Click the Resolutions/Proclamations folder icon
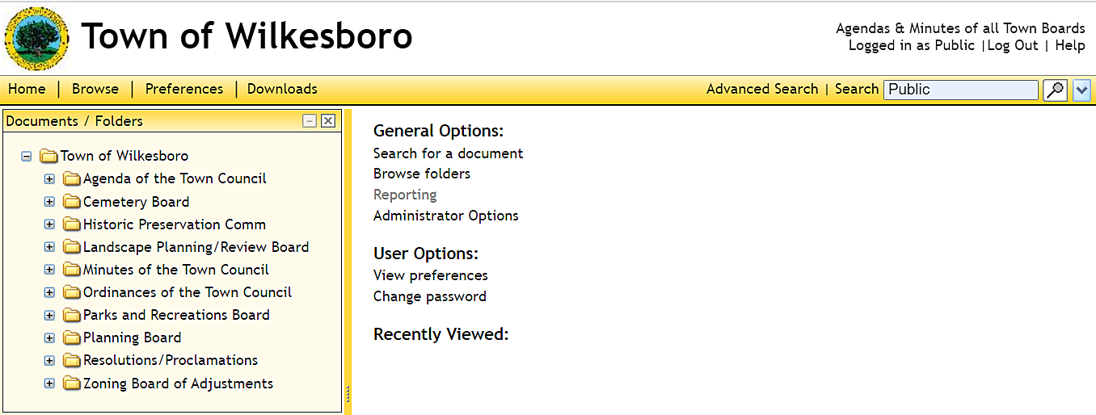Viewport: 1096px width, 415px height. [x=72, y=360]
